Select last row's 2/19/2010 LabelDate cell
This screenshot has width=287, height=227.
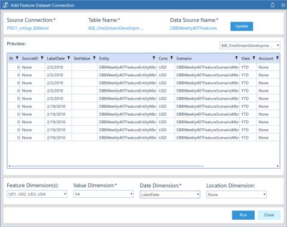(59, 138)
